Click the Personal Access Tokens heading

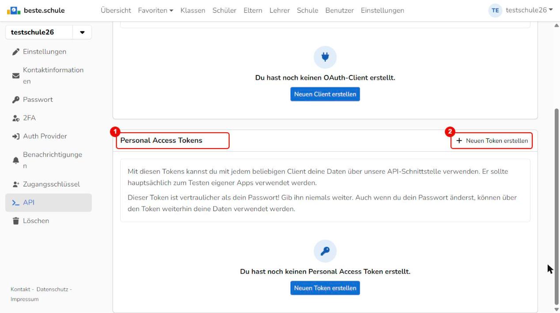pyautogui.click(x=161, y=141)
